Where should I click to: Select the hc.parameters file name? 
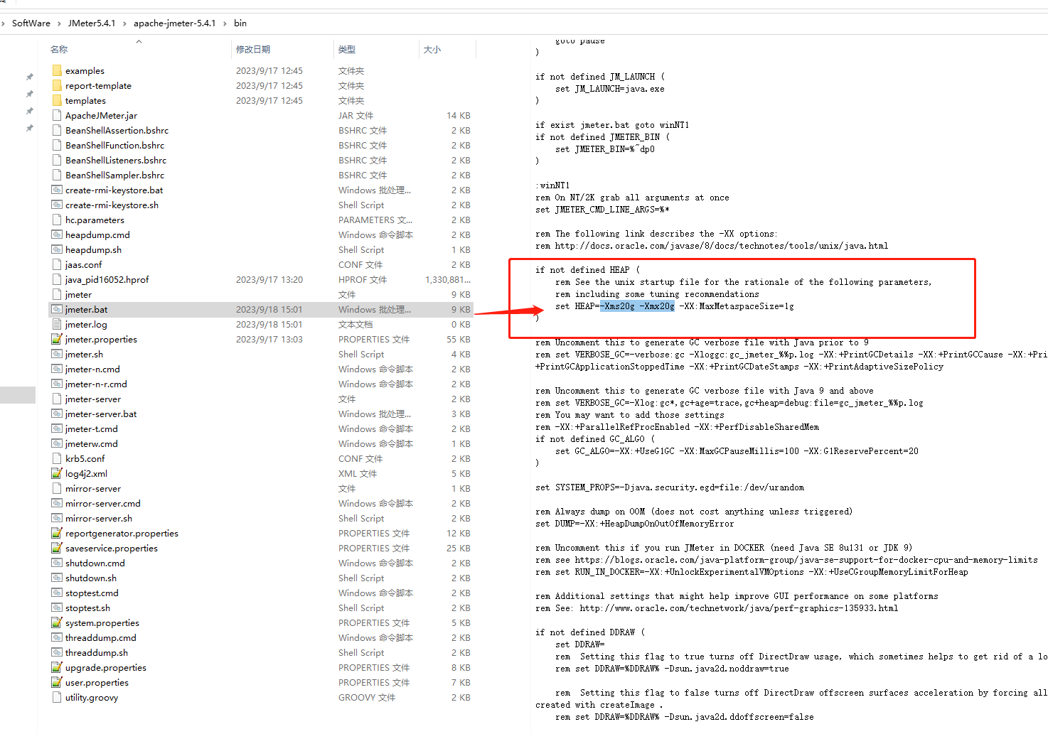[x=95, y=220]
